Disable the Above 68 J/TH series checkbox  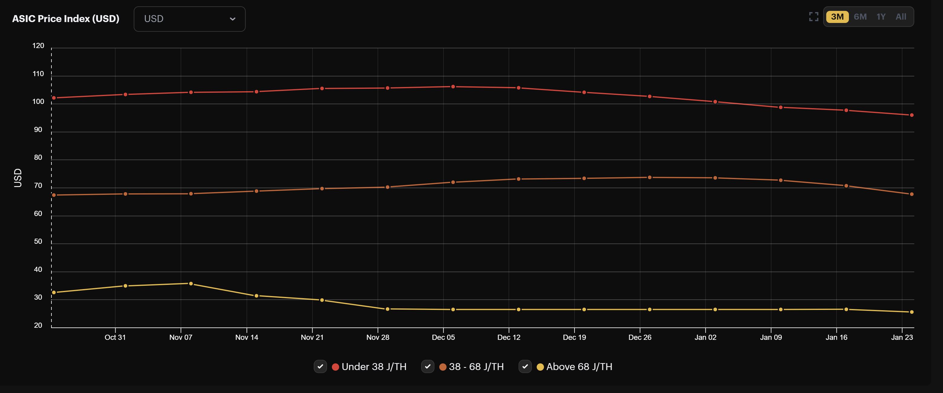tap(525, 366)
